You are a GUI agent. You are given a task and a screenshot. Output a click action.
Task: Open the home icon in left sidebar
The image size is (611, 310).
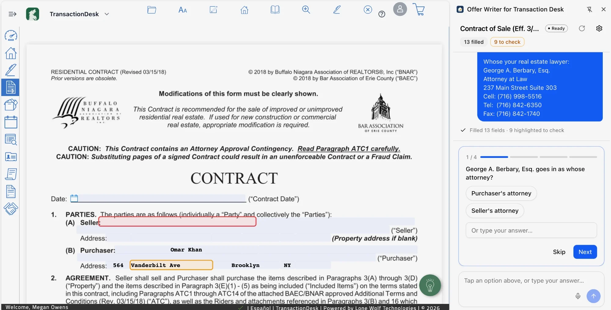coord(11,53)
